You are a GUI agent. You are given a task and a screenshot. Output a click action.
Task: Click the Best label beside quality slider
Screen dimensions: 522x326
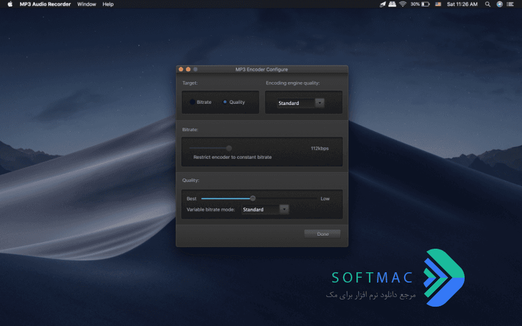point(192,199)
